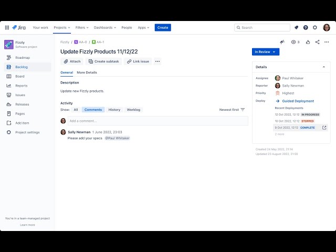Click Paul Whitaker assignee avatar
Image resolution: width=336 pixels, height=252 pixels.
(x=278, y=78)
